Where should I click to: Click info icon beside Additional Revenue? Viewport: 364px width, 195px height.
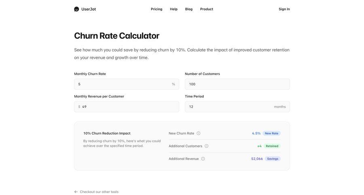[203, 159]
